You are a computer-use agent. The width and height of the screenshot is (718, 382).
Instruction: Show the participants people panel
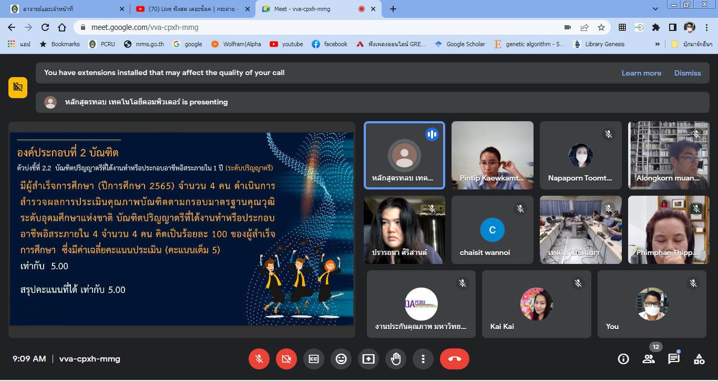pyautogui.click(x=649, y=359)
